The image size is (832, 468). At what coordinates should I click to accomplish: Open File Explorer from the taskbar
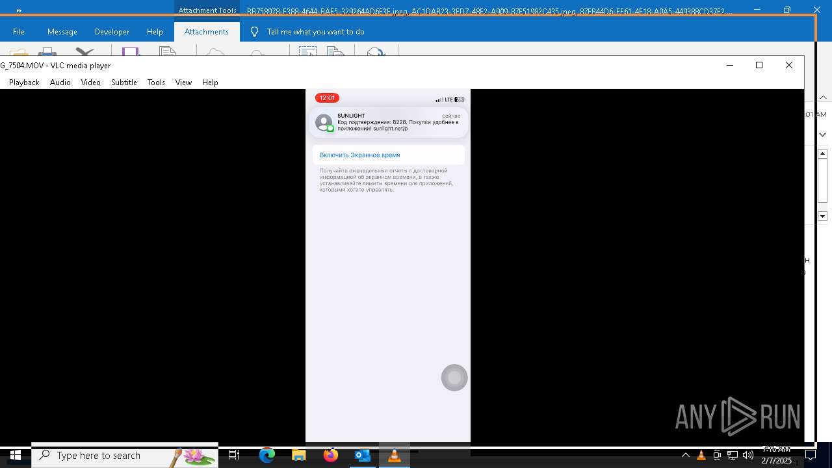[x=299, y=456]
